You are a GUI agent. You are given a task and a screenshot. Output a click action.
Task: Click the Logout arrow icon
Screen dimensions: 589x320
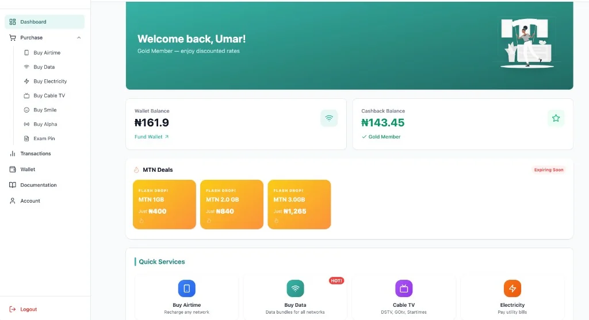click(x=13, y=309)
